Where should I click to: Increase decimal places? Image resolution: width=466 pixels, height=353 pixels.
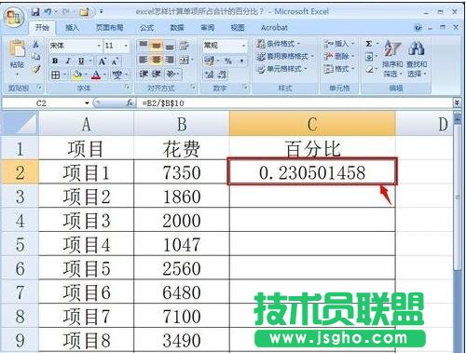click(x=209, y=75)
